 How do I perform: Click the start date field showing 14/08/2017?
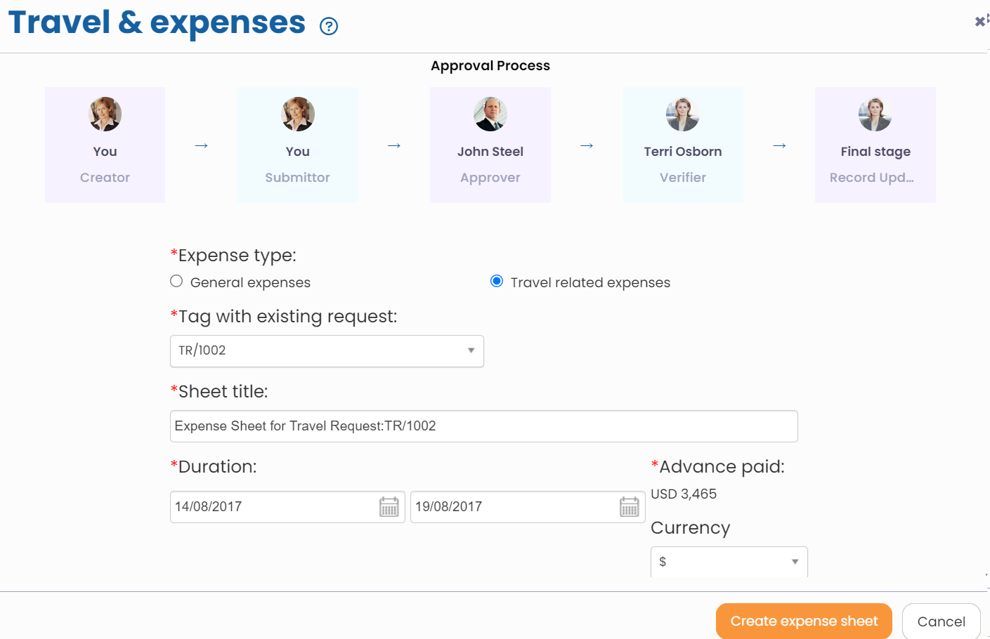click(x=267, y=506)
